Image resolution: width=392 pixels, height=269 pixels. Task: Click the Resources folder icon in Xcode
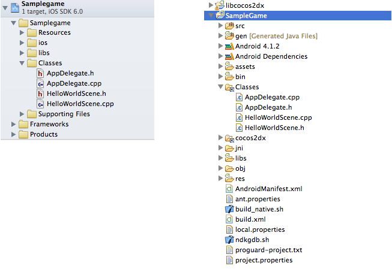click(31, 33)
